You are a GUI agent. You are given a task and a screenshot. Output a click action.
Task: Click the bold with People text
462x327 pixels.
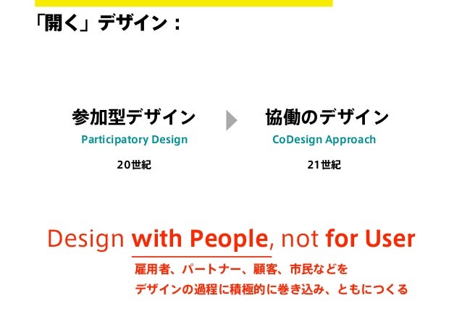point(200,239)
